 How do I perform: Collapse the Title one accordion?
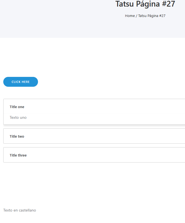coord(17,107)
